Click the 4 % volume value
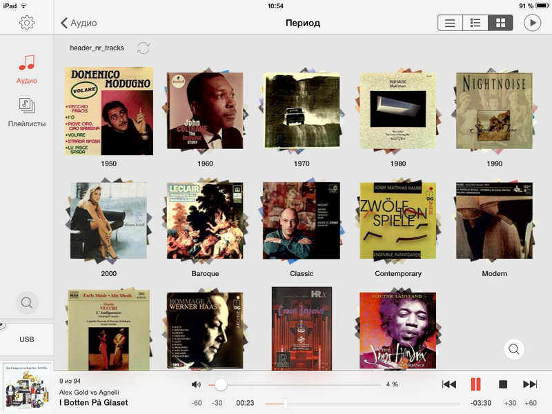552x414 pixels. 392,384
